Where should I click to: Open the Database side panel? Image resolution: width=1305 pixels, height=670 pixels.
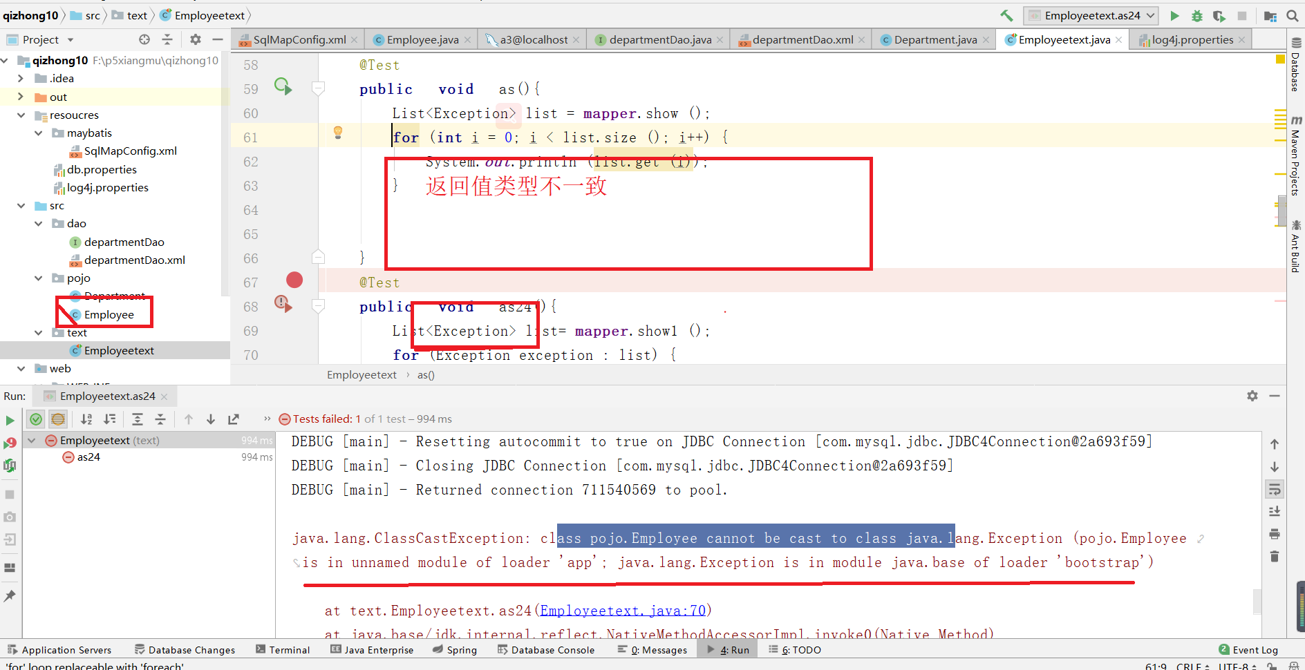pyautogui.click(x=1295, y=64)
